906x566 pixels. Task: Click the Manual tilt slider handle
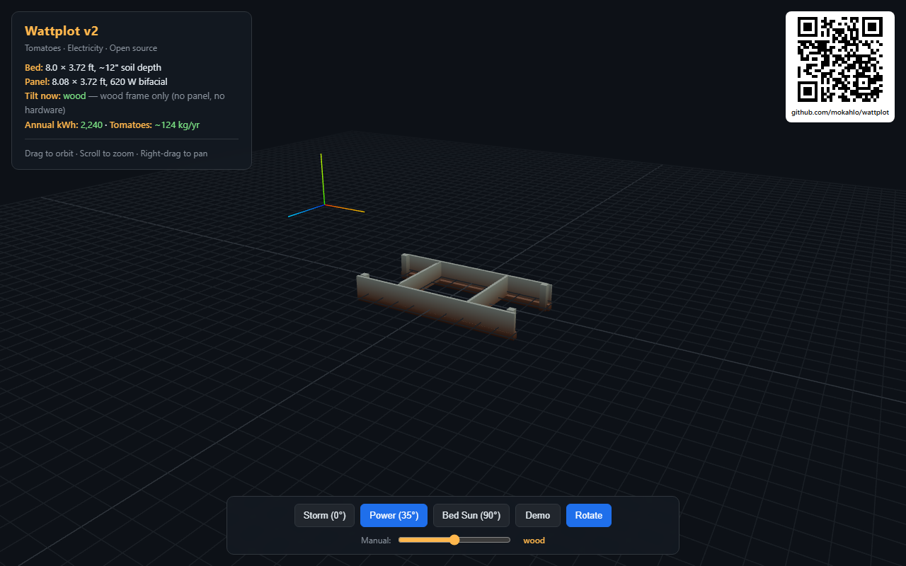454,540
